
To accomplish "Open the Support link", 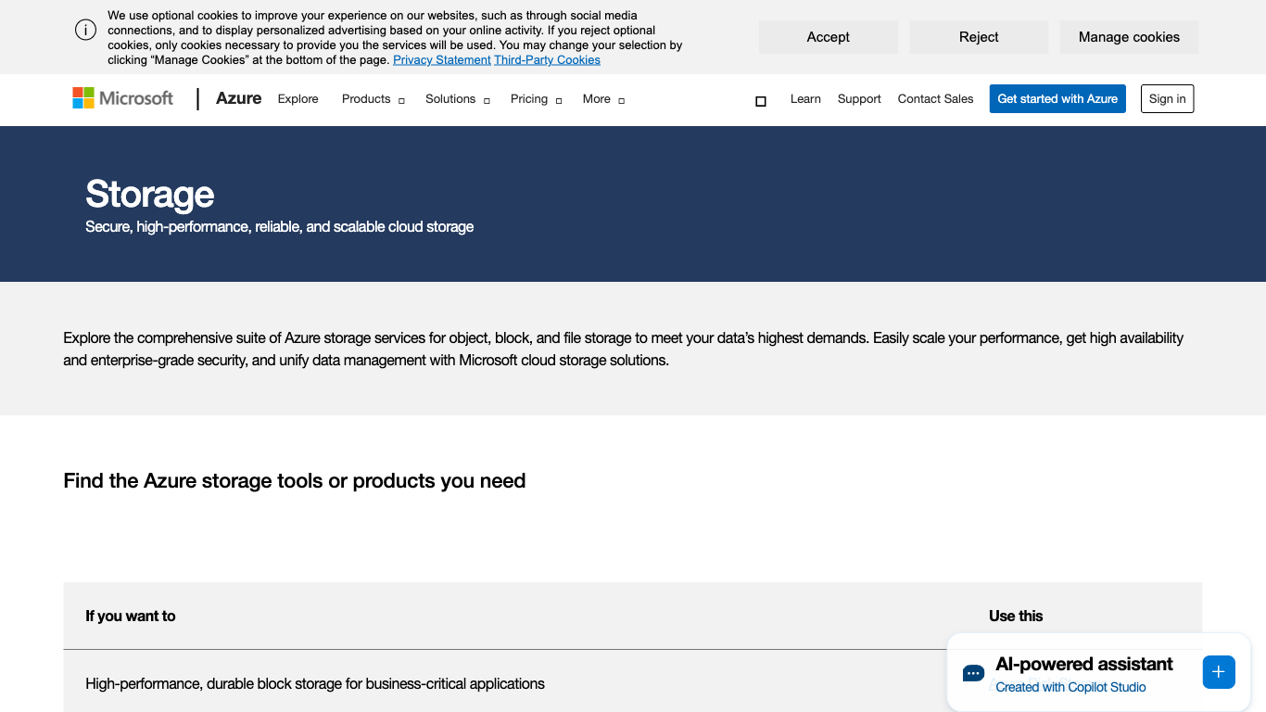I will (x=859, y=99).
